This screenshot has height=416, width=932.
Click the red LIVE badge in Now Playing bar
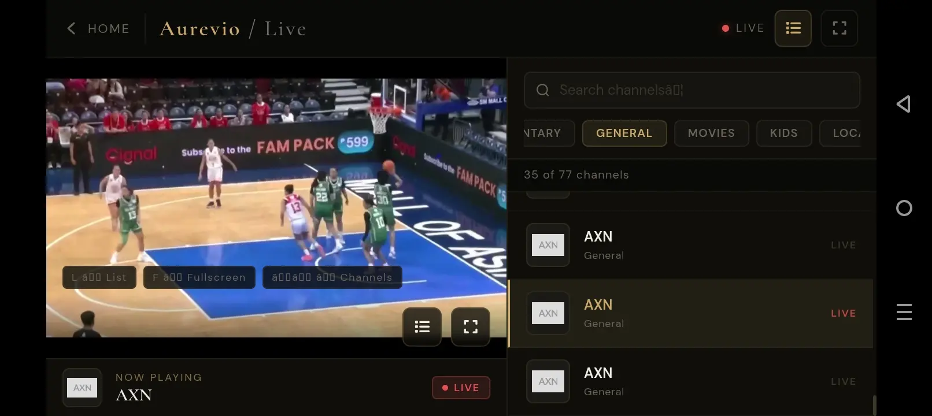pos(461,388)
